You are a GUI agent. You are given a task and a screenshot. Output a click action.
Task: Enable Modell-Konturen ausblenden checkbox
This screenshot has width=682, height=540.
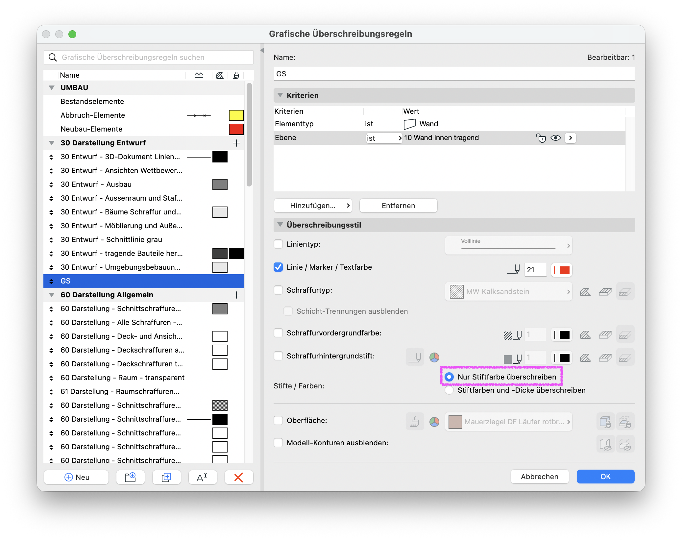(x=278, y=443)
